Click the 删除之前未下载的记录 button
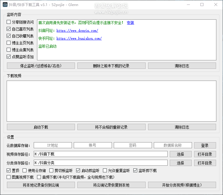 click(x=111, y=66)
